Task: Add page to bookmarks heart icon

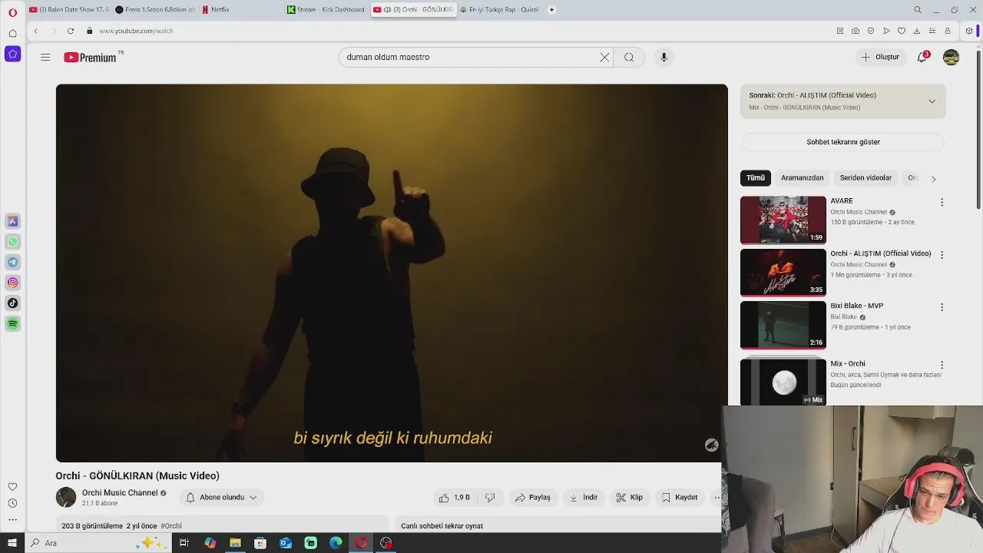Action: point(902,31)
